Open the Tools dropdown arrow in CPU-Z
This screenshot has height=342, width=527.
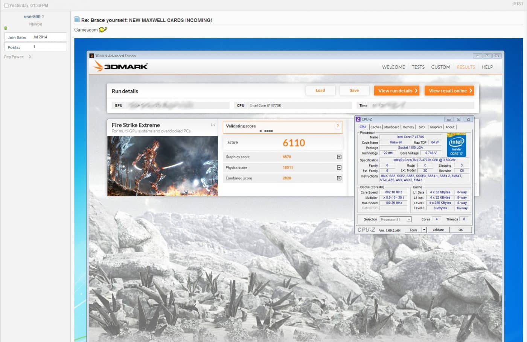(x=424, y=230)
